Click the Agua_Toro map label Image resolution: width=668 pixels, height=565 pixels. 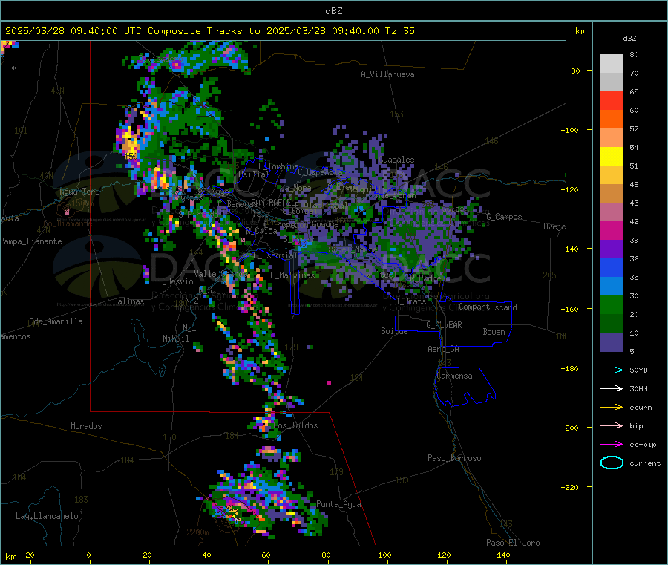click(79, 192)
